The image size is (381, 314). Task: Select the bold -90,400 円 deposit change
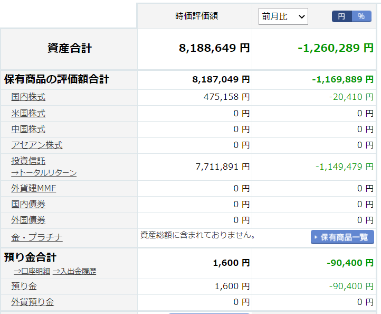click(x=350, y=263)
